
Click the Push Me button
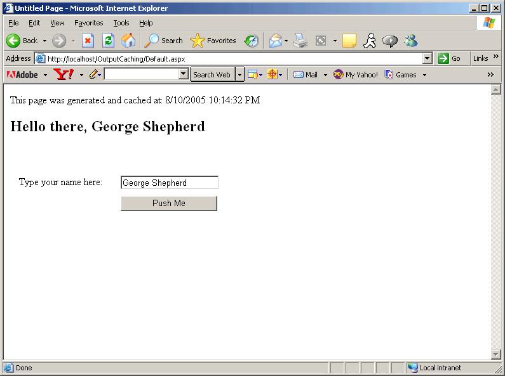pos(169,203)
